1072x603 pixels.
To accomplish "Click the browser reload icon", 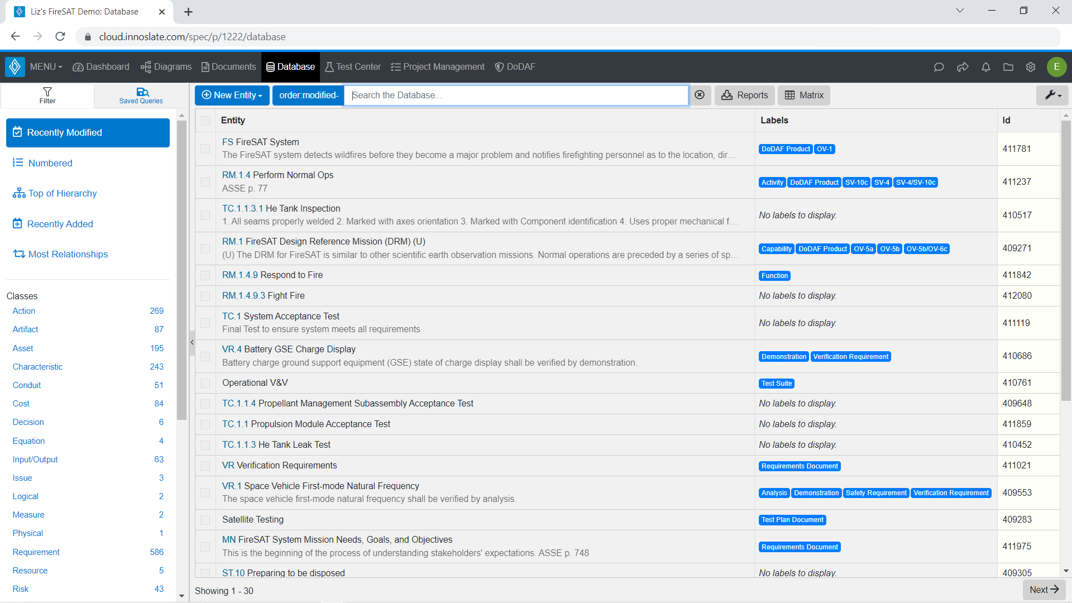I will click(60, 37).
